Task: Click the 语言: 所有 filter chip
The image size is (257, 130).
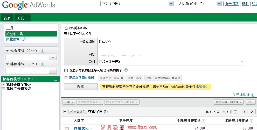Action: pyautogui.click(x=135, y=78)
